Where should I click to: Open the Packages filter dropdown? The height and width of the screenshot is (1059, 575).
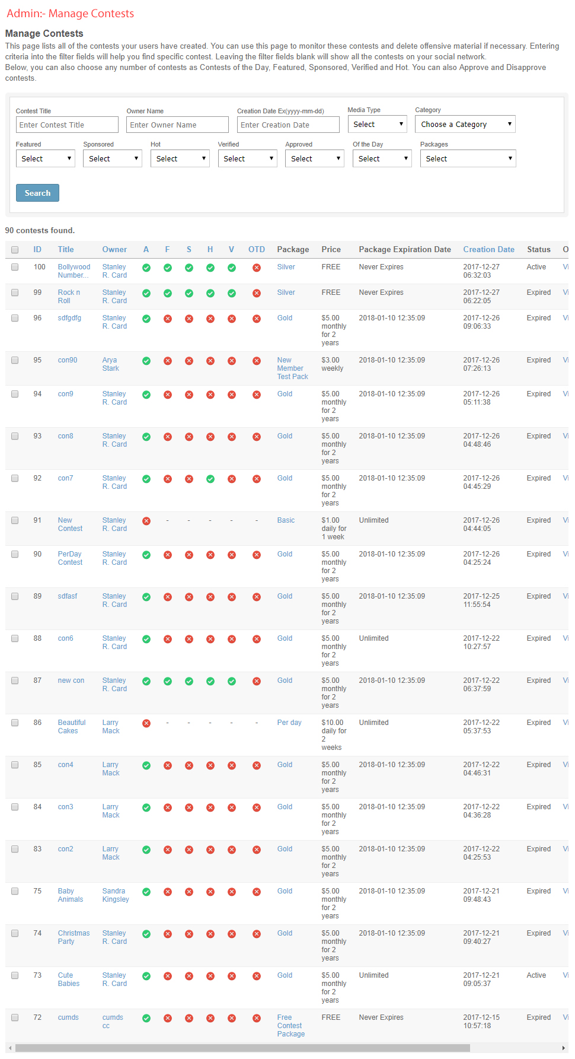(x=468, y=158)
